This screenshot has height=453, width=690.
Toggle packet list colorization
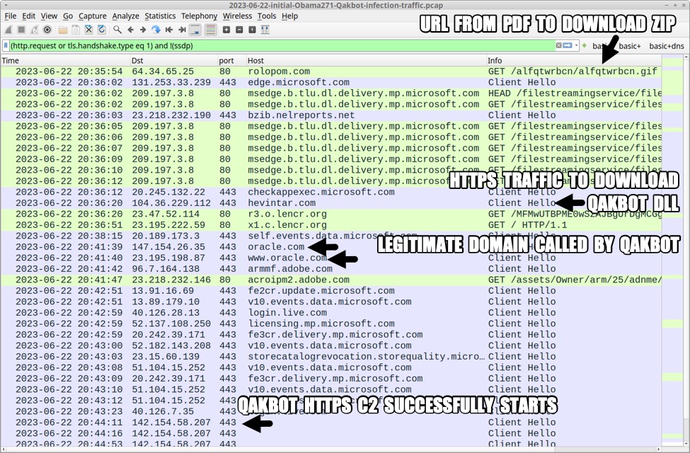[x=211, y=30]
